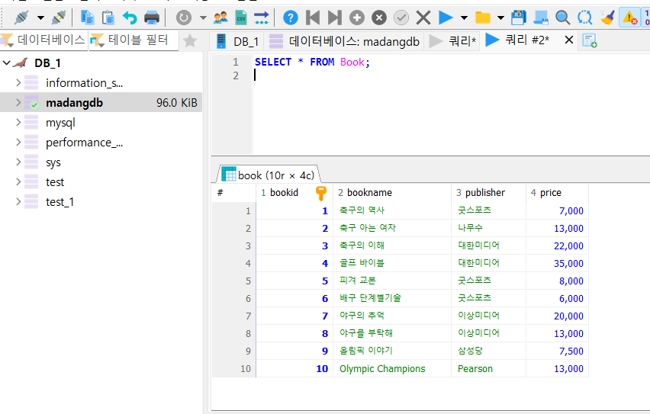Click the Print icon

[151, 18]
